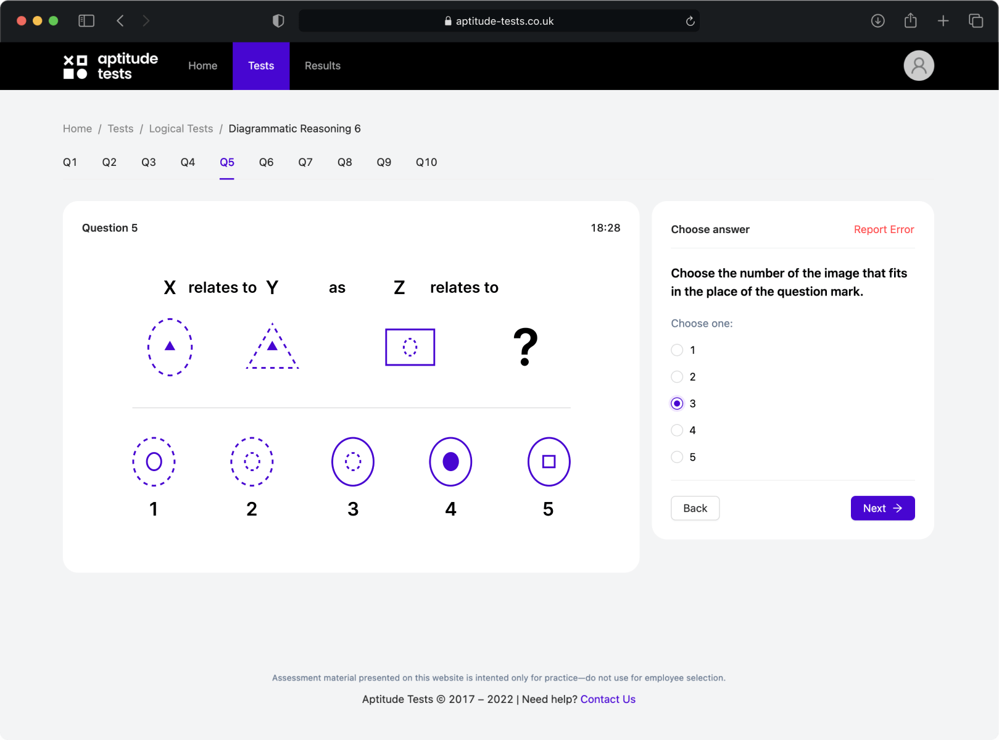Navigate to question Q8

pos(344,162)
